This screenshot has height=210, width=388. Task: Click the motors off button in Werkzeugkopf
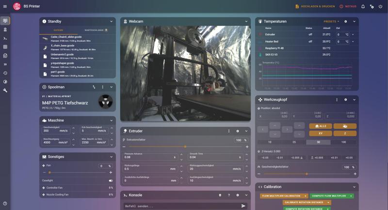pos(345,126)
